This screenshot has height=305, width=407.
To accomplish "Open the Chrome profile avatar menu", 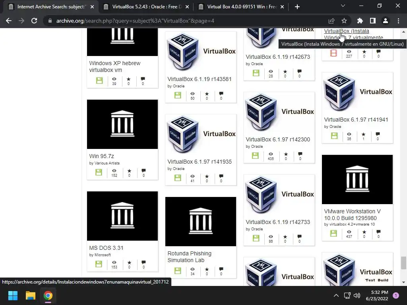I will (x=385, y=21).
